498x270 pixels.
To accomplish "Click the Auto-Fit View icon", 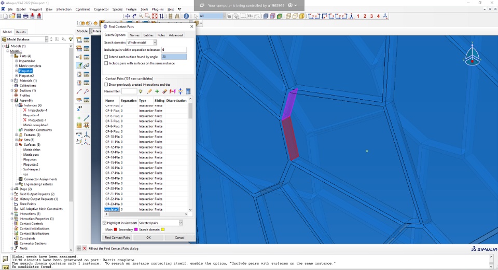I will click(155, 16).
